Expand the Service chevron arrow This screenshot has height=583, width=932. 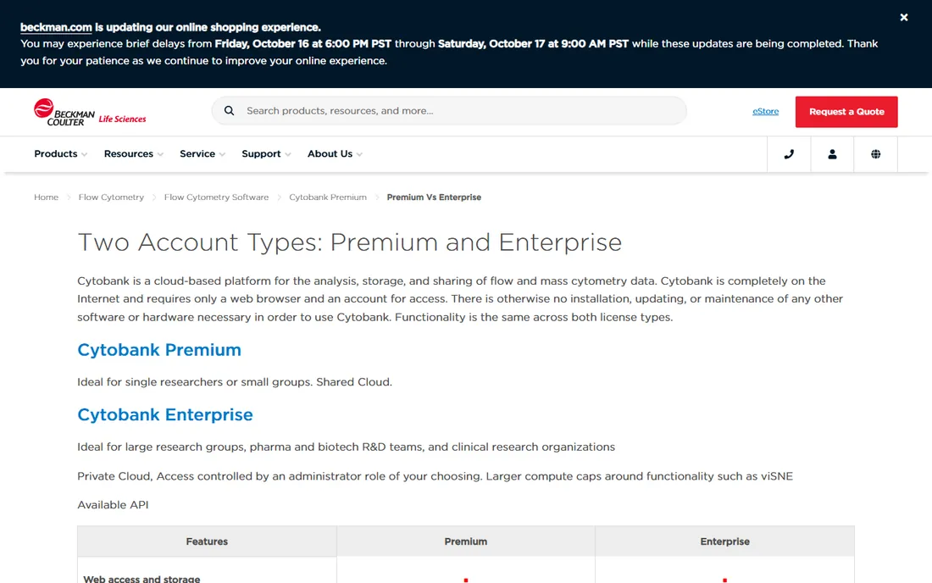tap(222, 154)
